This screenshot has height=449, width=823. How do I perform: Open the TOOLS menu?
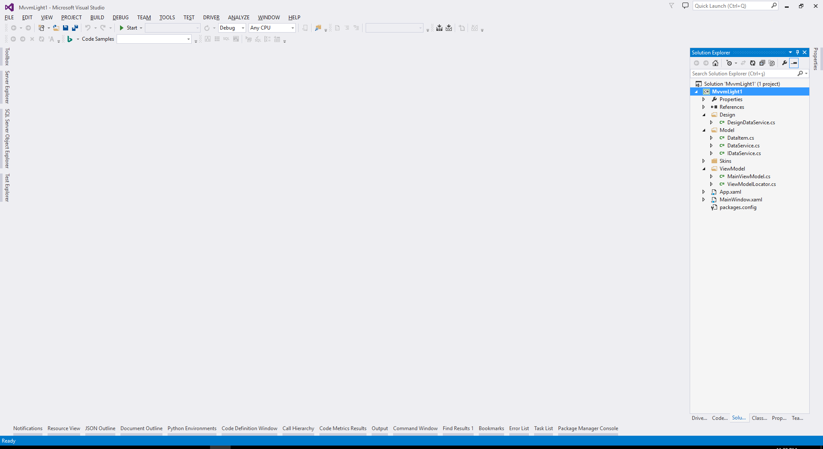[x=167, y=18]
